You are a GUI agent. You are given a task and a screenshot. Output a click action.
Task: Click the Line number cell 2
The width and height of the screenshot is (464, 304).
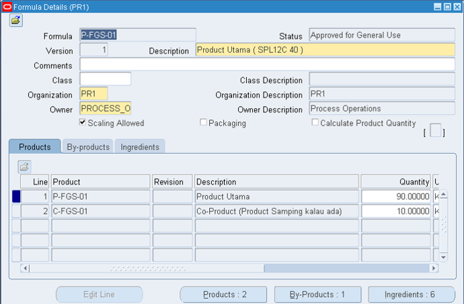(x=35, y=211)
